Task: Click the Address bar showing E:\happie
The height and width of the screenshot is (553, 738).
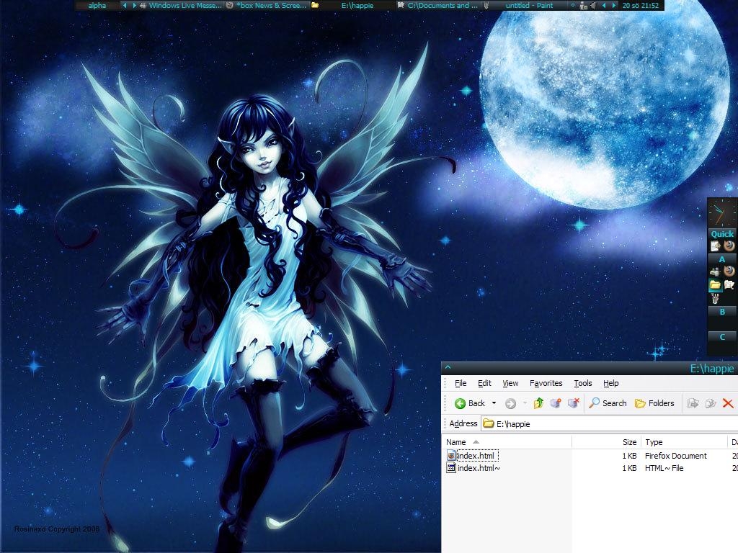Action: point(610,423)
